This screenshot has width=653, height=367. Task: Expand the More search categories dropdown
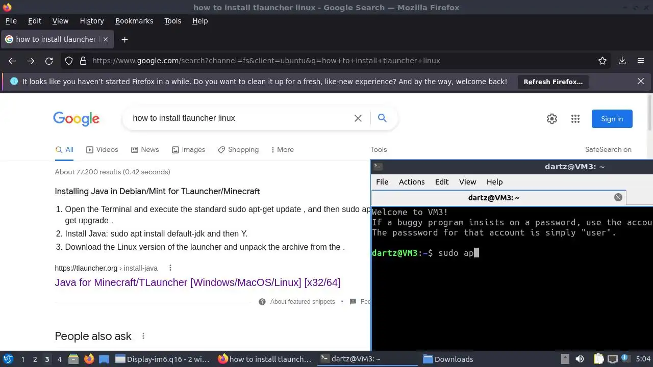[283, 150]
